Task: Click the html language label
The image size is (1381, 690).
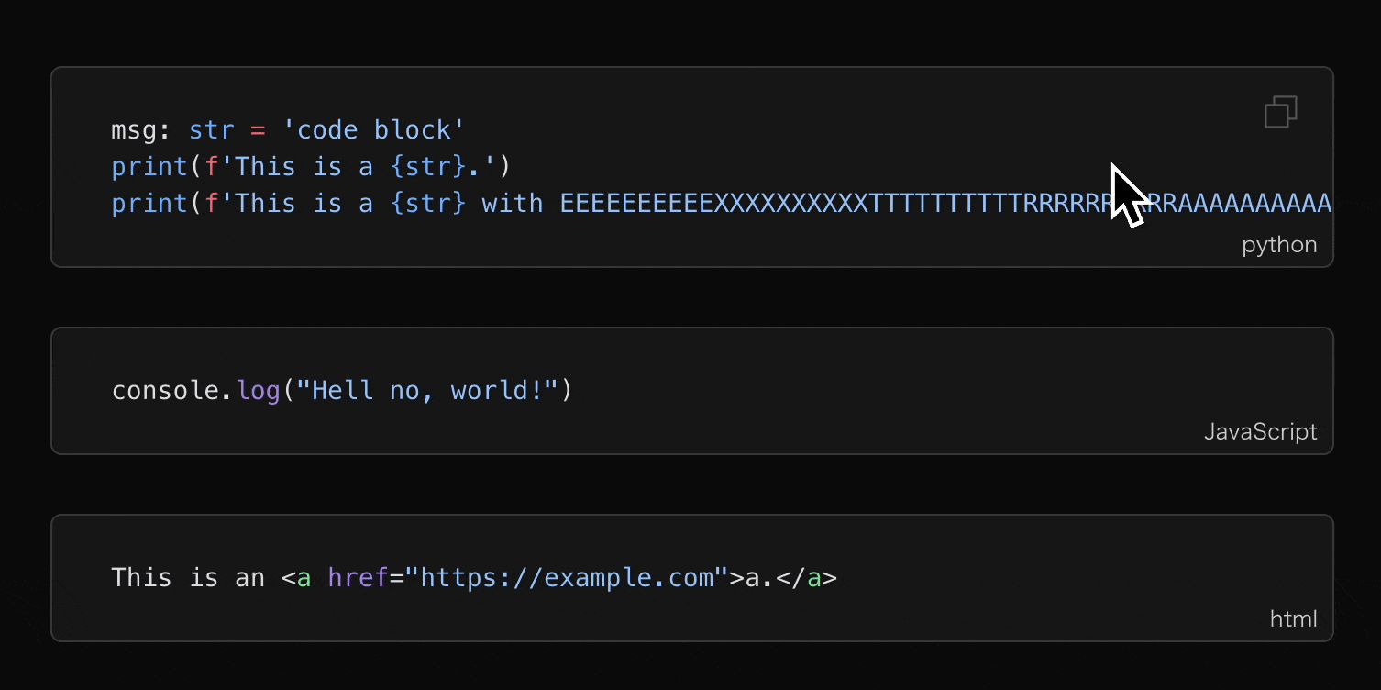Action: 1293,619
